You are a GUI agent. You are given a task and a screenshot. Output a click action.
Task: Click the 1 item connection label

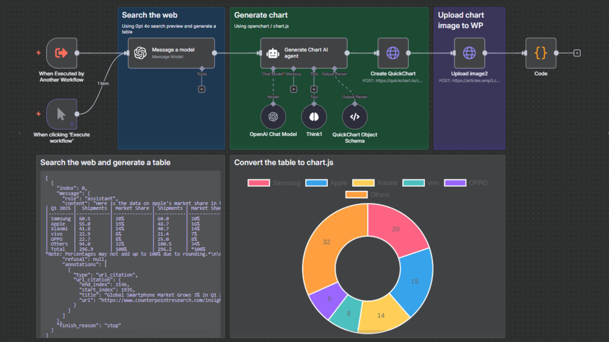[x=103, y=83]
